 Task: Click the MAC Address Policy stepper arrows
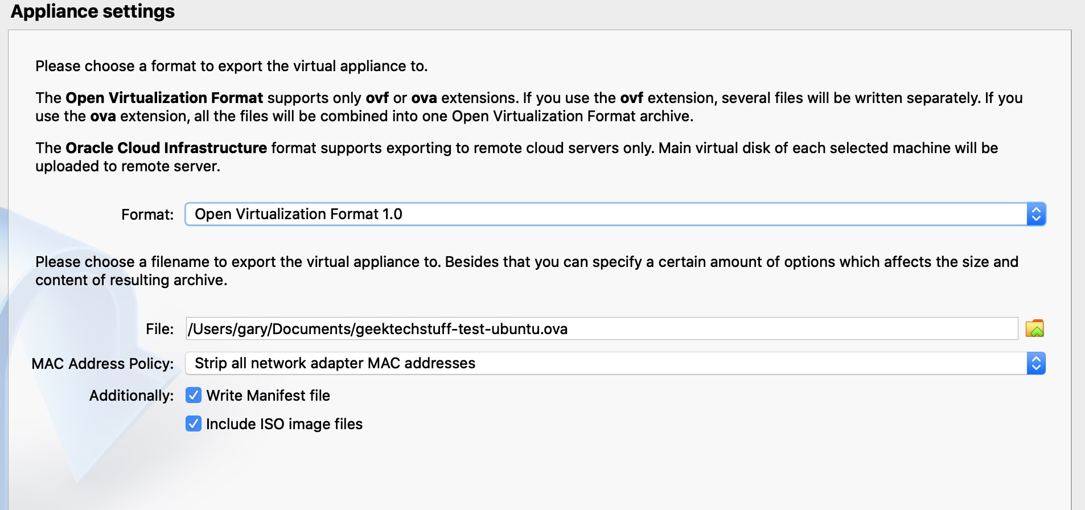point(1037,363)
